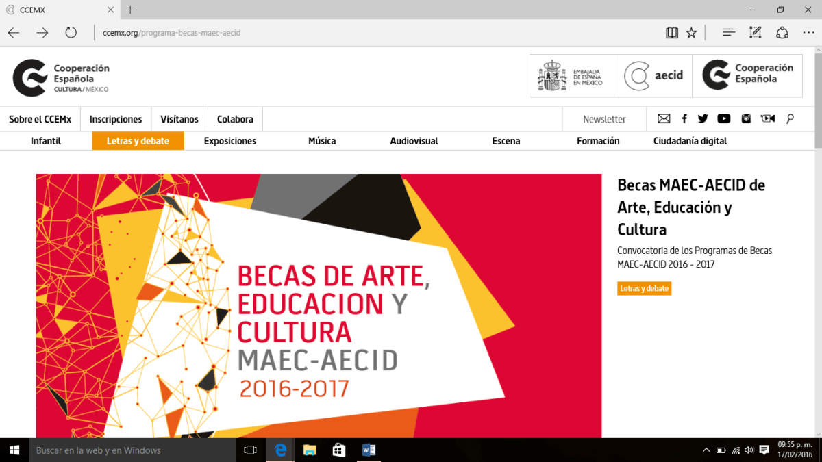Select the Ciudadanía digital tab
The height and width of the screenshot is (462, 822).
point(690,141)
